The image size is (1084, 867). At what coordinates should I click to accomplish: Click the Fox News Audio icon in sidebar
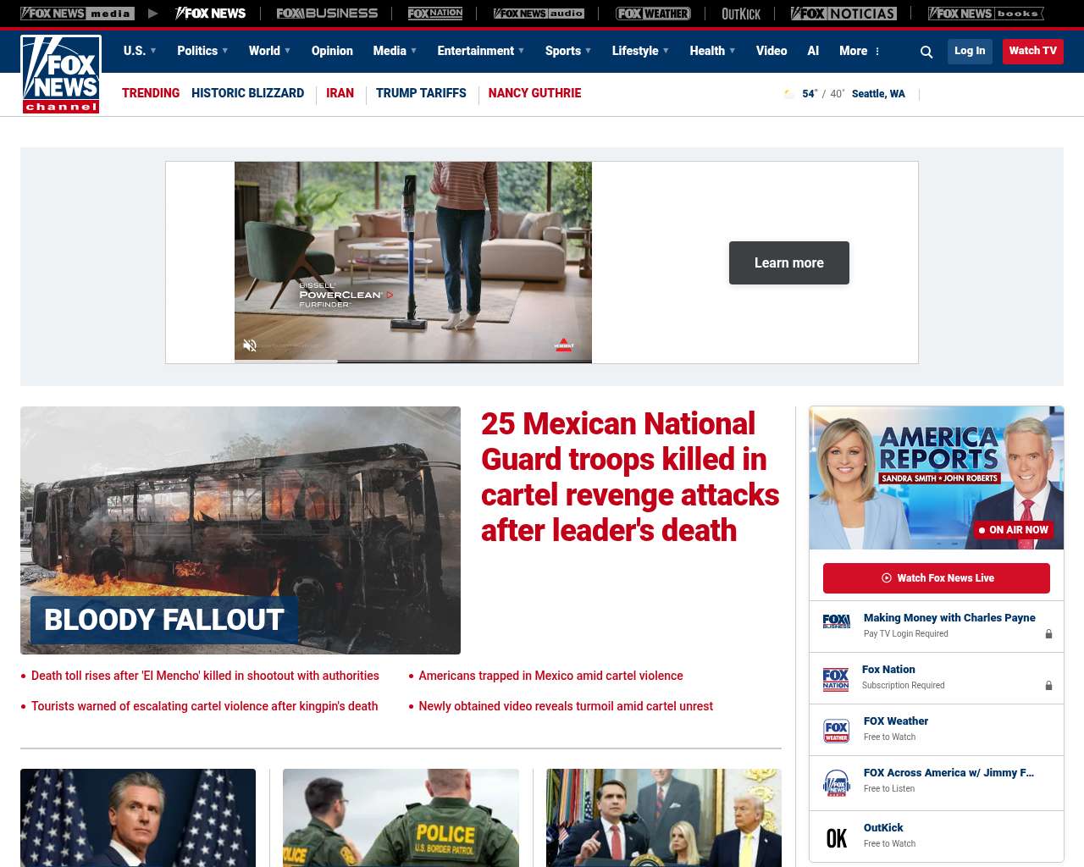click(x=836, y=783)
